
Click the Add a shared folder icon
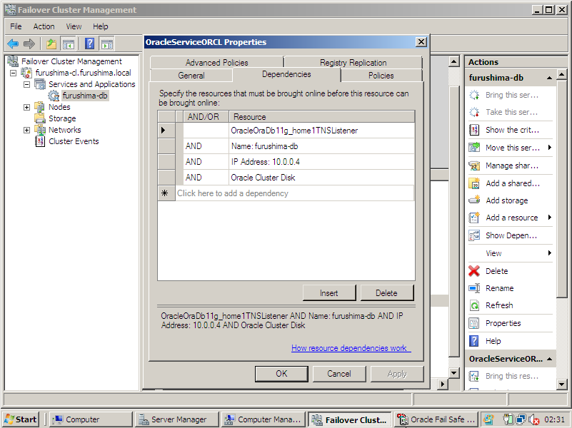tap(474, 183)
